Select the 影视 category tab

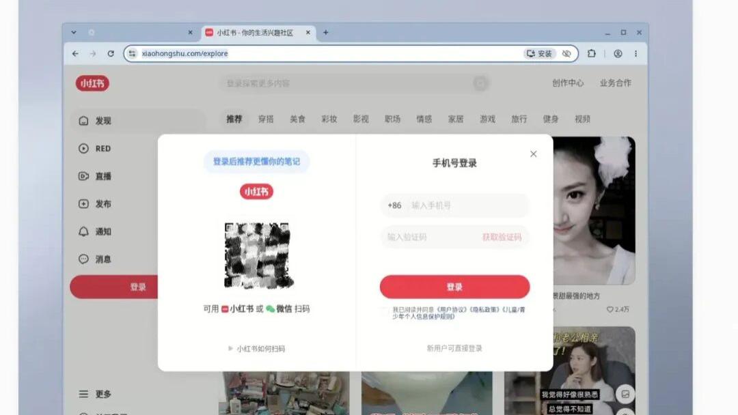click(361, 119)
